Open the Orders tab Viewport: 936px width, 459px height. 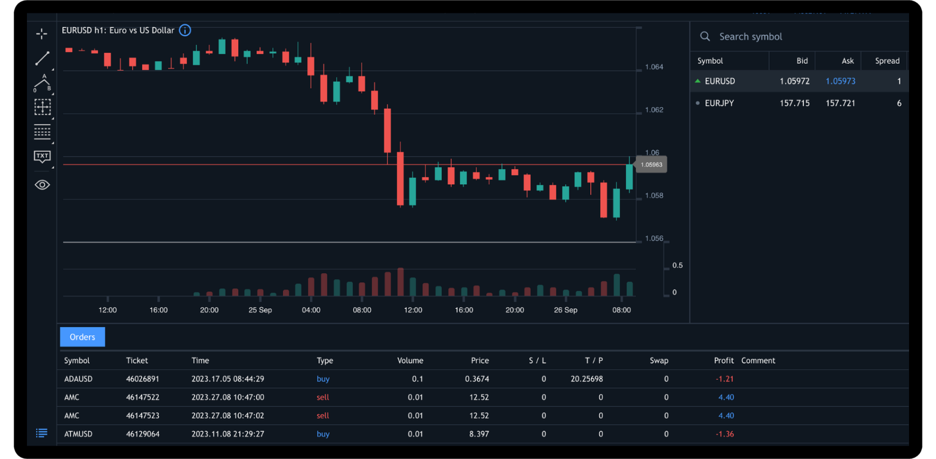[82, 337]
